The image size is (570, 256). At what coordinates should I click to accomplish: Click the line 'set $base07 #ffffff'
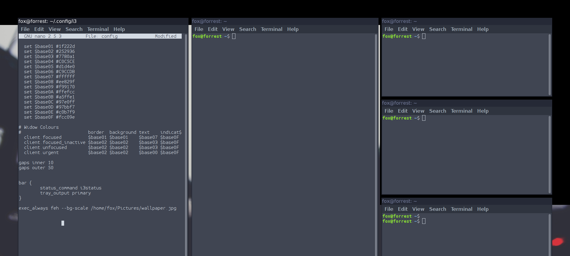49,77
